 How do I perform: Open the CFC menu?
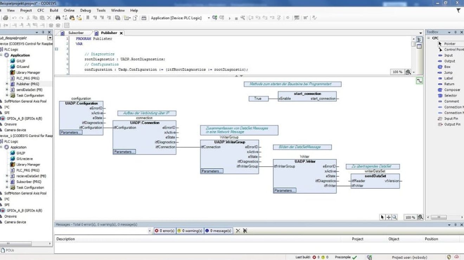41,11
